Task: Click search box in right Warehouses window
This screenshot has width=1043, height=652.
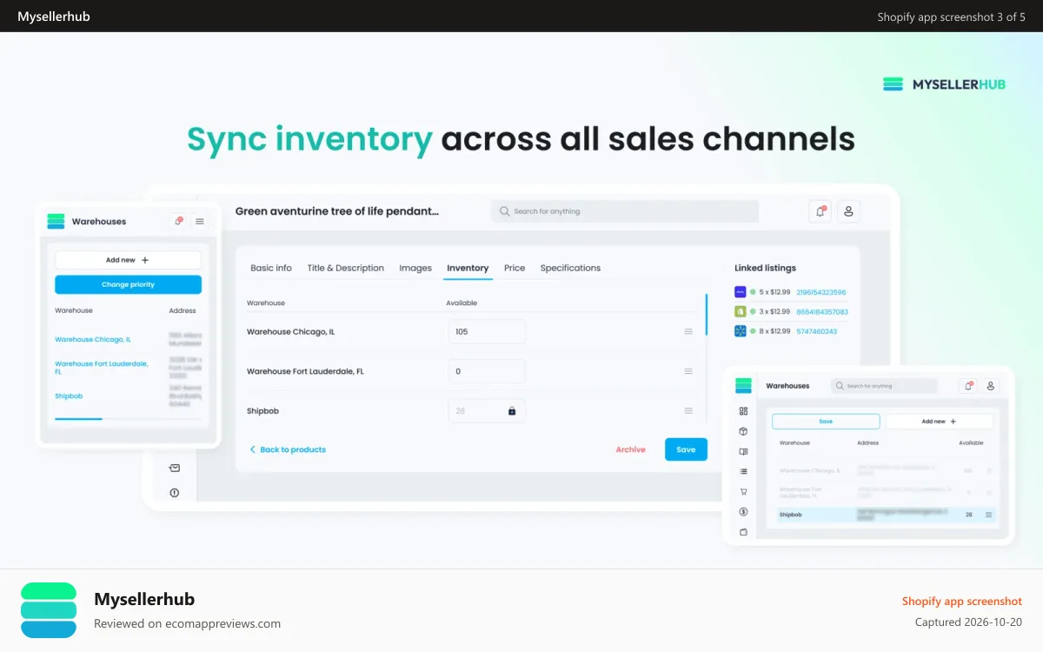Action: point(884,385)
